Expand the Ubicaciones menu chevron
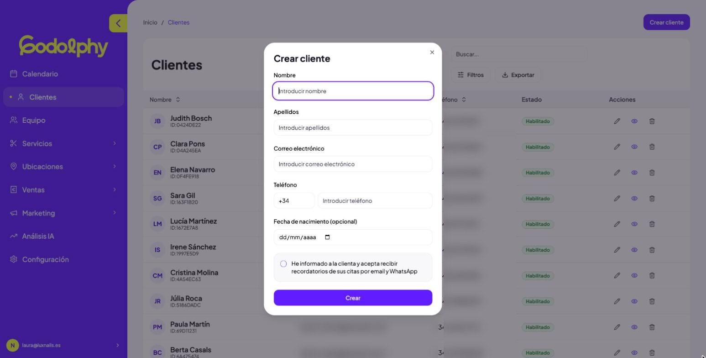 (x=115, y=166)
